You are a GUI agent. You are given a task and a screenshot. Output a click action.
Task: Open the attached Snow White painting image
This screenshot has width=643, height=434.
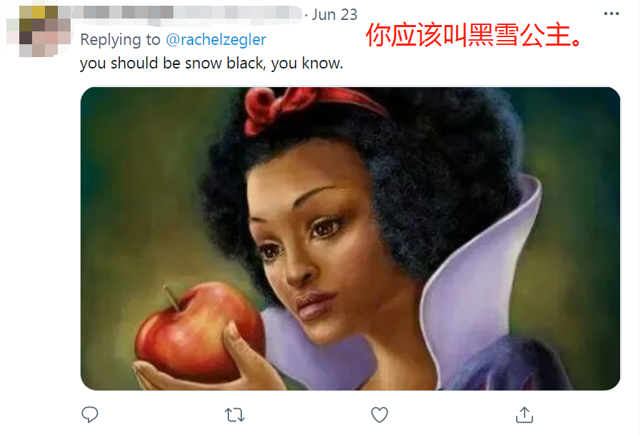pyautogui.click(x=350, y=238)
